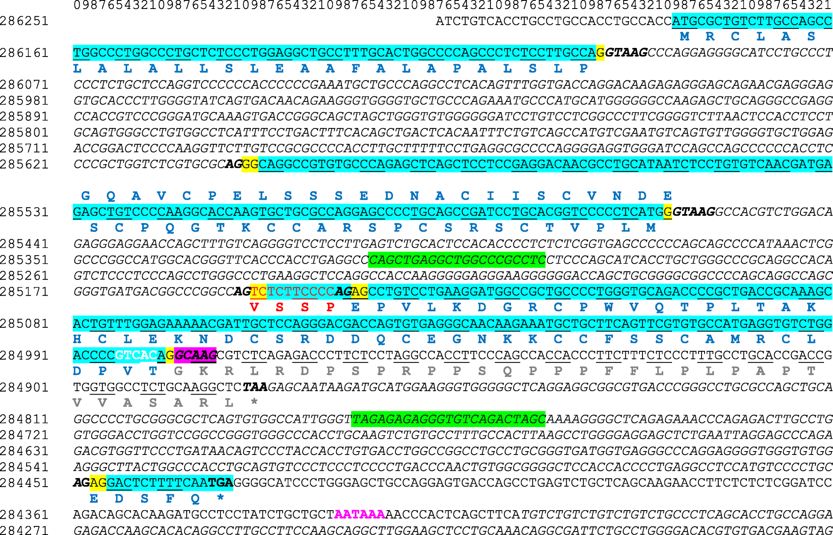Click the position label 285351
The image size is (833, 535).
tap(24, 260)
